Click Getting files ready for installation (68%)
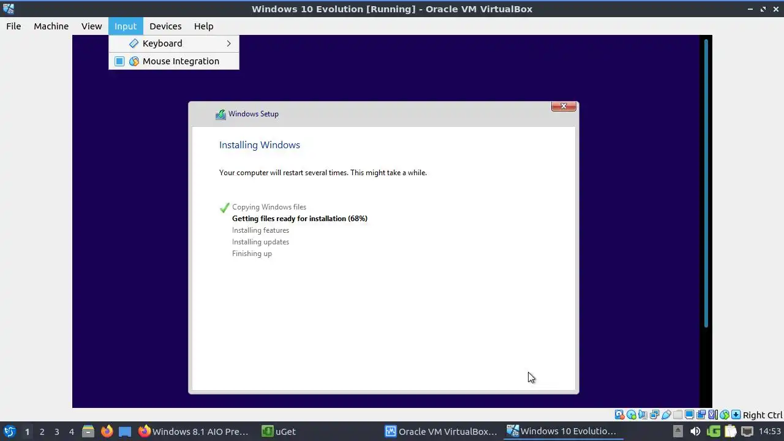The width and height of the screenshot is (784, 441). coord(300,219)
